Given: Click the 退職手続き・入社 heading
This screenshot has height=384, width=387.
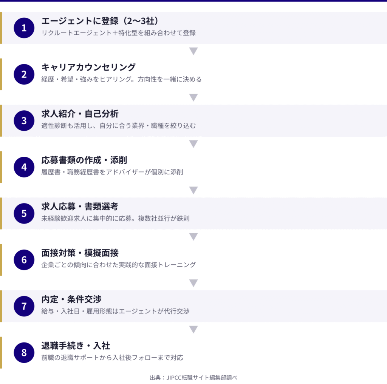Looking at the screenshot, I should (x=76, y=346).
